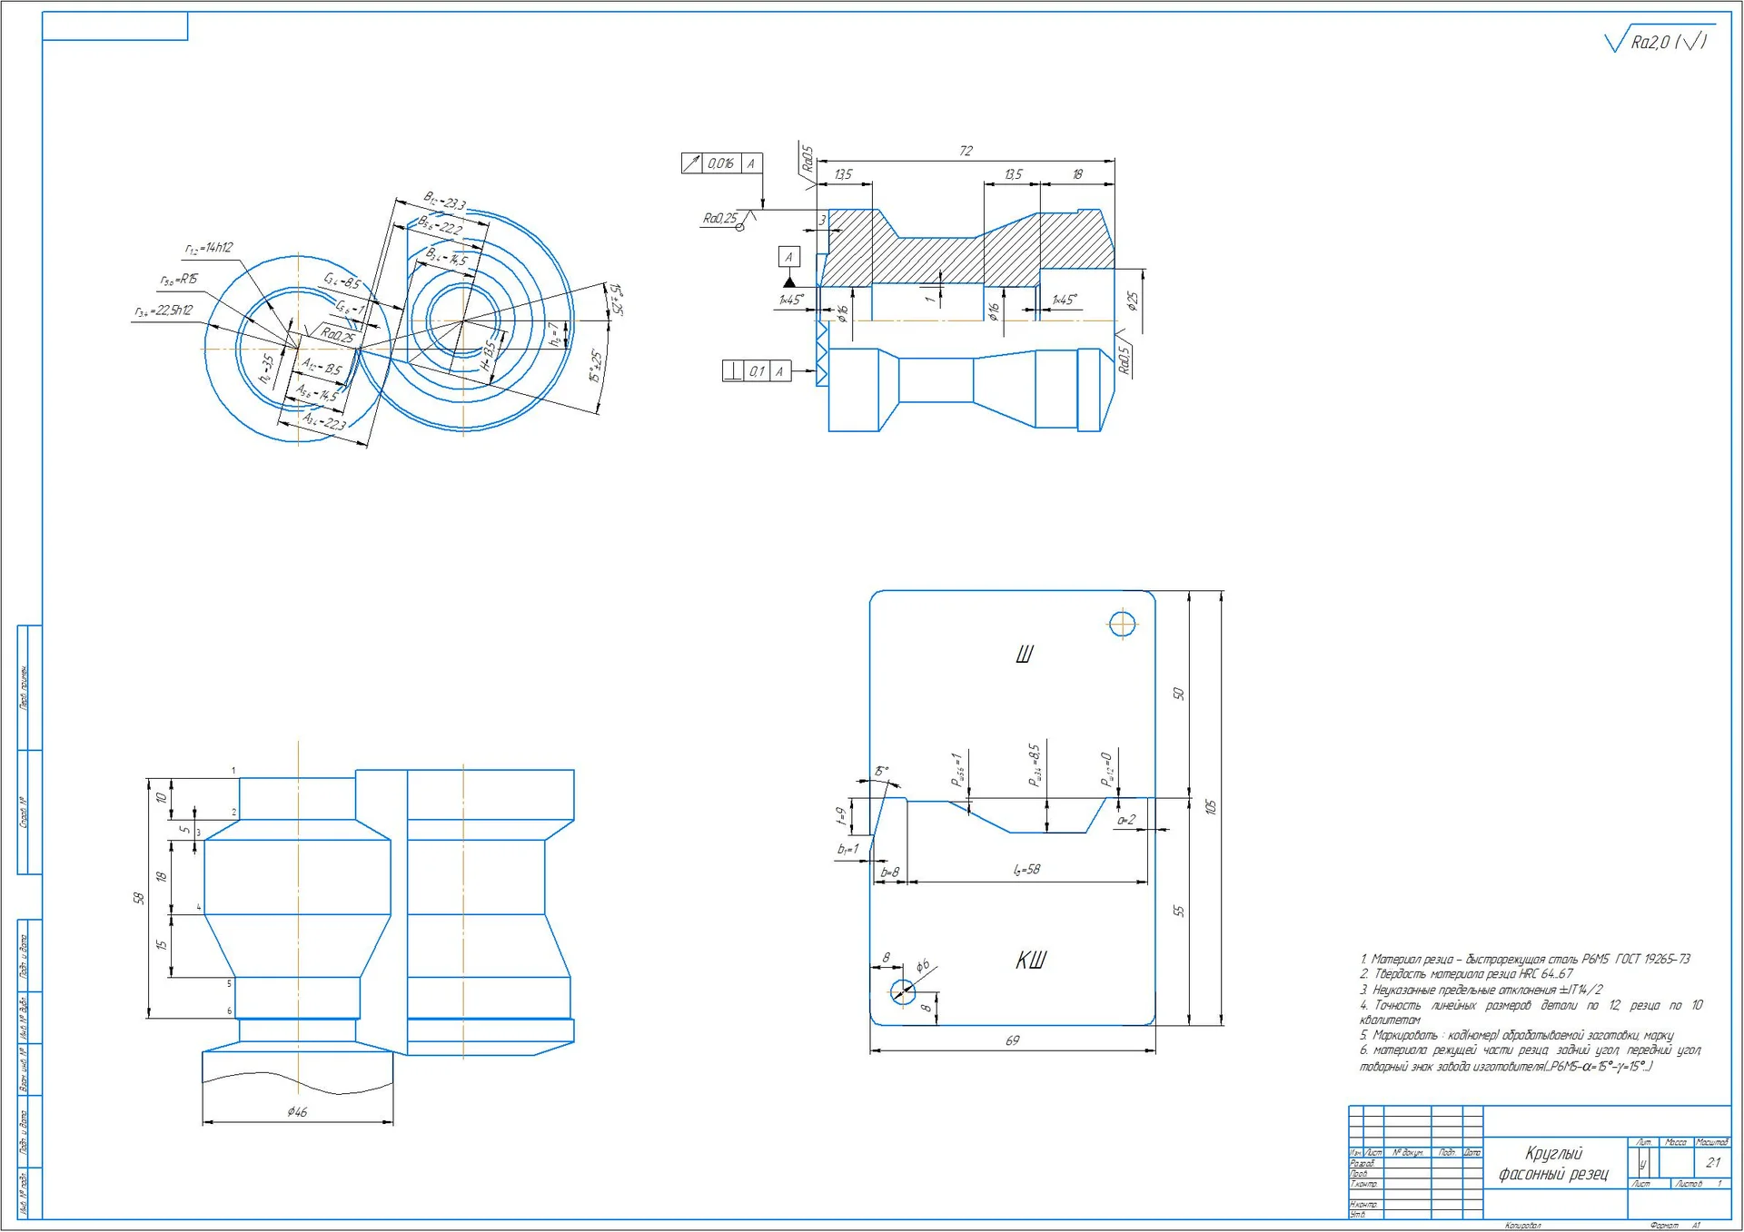Select the t=9 depth dimension
The image size is (1744, 1232).
click(842, 817)
